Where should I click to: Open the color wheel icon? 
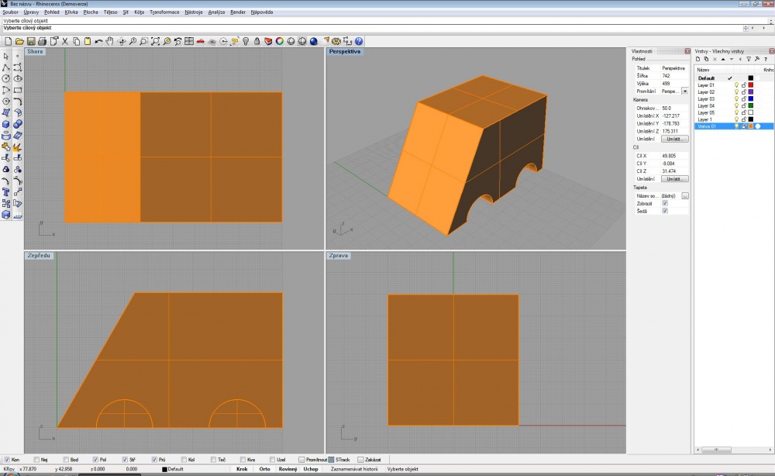click(280, 42)
